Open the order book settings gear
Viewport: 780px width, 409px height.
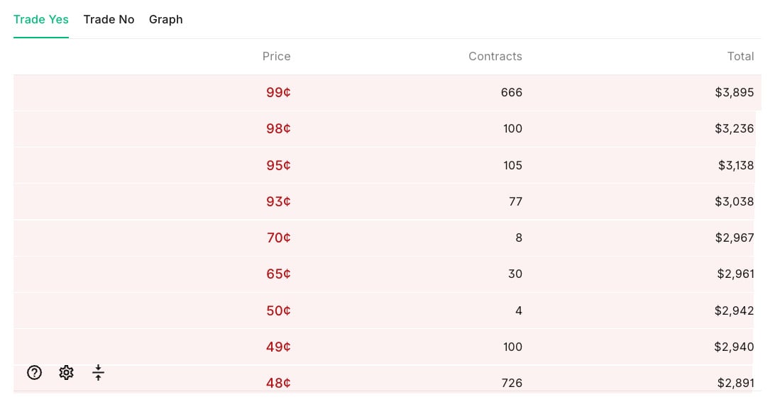(66, 372)
